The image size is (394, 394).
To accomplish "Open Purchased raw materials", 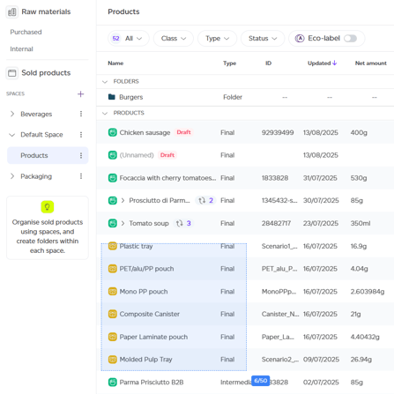I will pos(26,32).
